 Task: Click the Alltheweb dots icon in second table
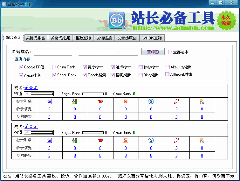tap(202, 140)
